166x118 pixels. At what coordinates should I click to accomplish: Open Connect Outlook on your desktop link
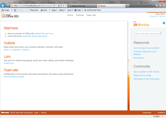point(145,53)
